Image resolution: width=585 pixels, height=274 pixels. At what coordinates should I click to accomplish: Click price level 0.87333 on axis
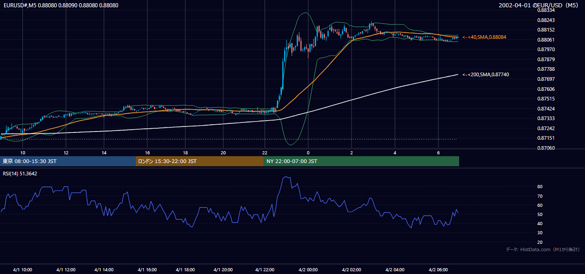click(546, 118)
